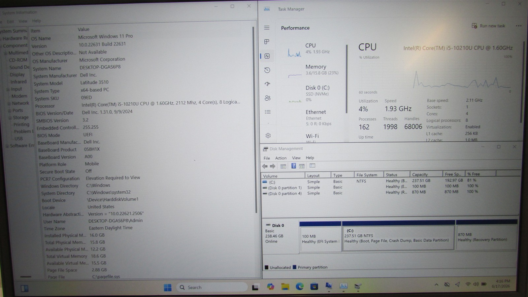Expand Multimedia node in System Information tree
The width and height of the screenshot is (528, 297).
pos(6,53)
